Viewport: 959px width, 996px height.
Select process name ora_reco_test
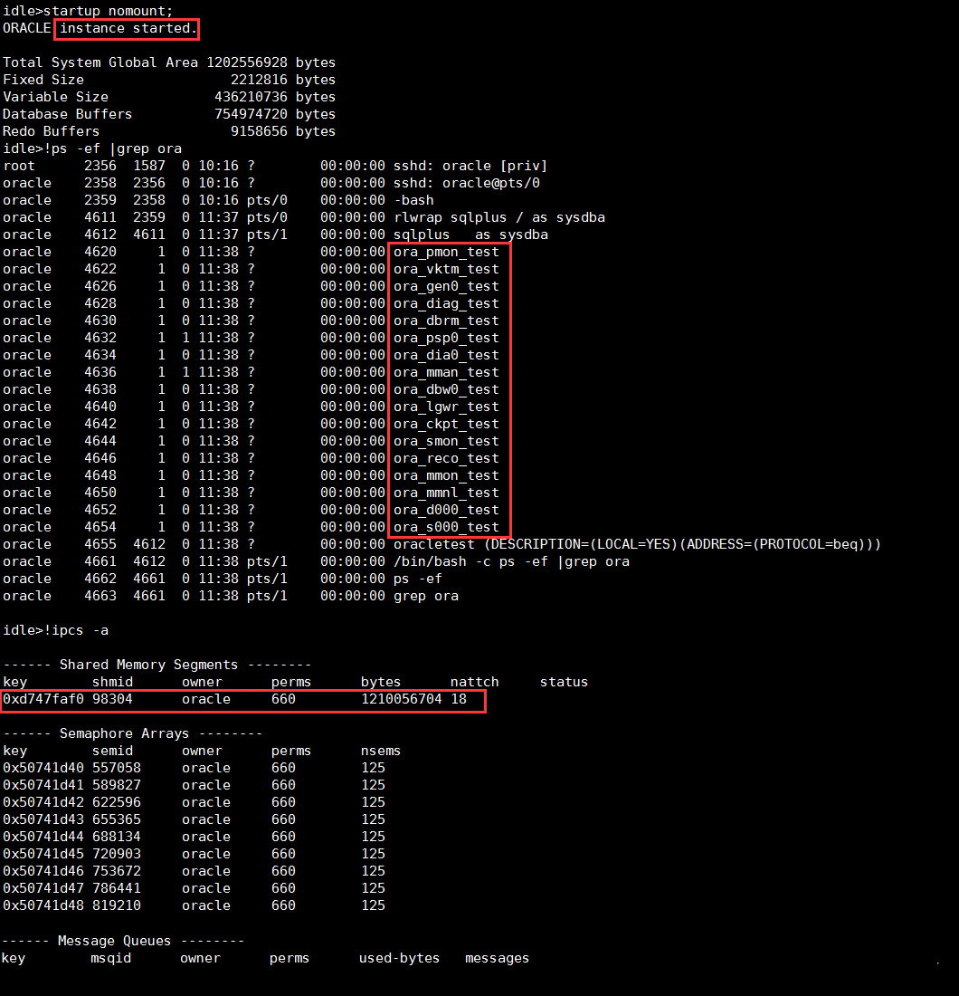coord(446,458)
